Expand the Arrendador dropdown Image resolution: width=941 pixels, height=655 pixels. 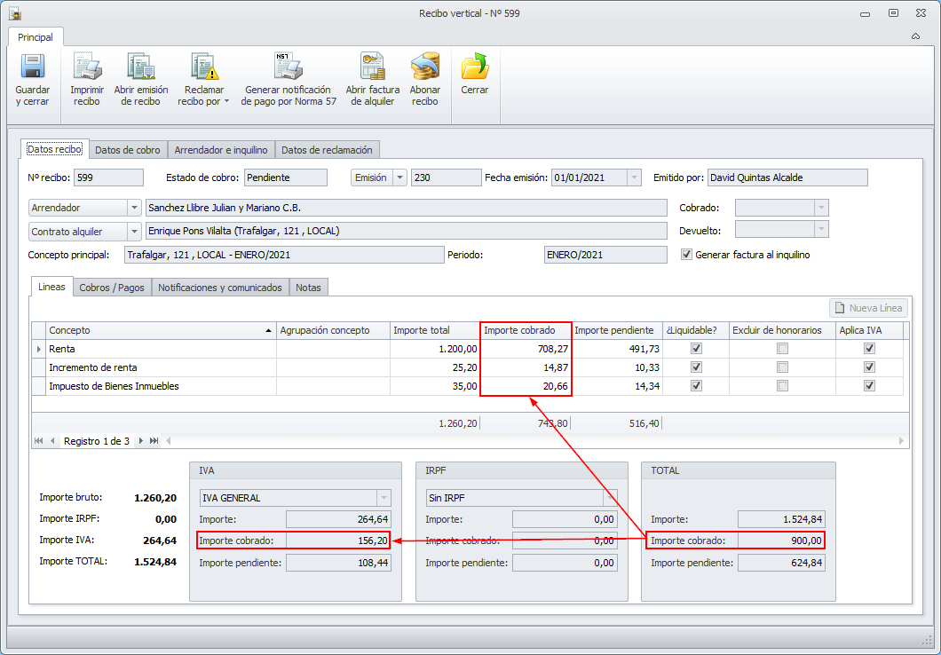click(134, 208)
